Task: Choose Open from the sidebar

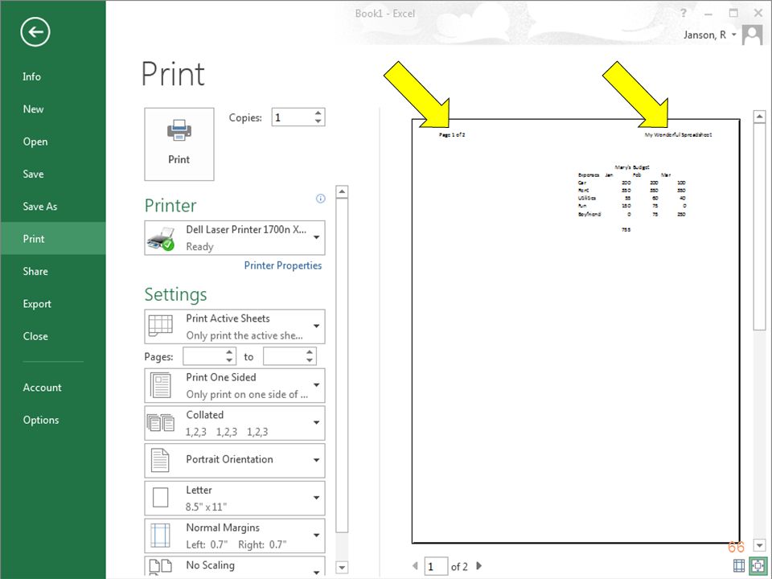Action: click(35, 142)
